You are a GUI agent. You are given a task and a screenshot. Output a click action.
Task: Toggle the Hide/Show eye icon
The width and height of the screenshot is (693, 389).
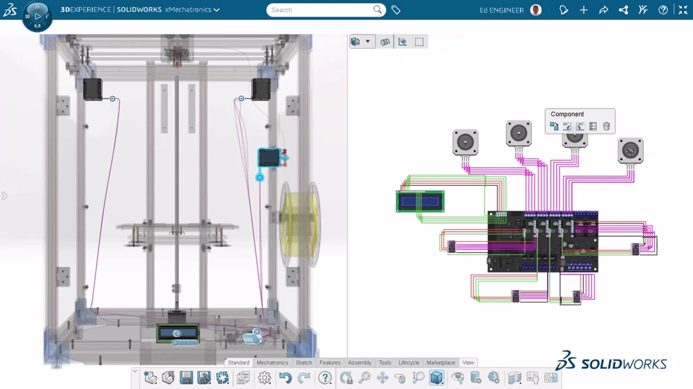(458, 377)
